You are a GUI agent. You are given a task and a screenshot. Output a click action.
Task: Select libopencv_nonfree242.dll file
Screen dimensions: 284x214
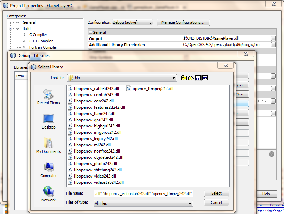[x=97, y=151]
